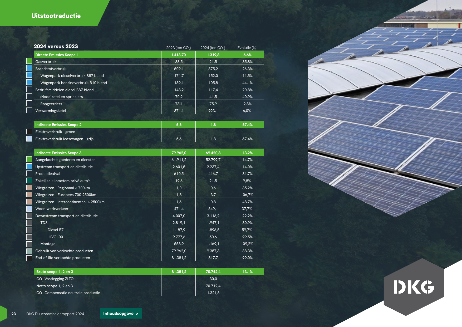
Task: Click the '2024 (ton CO2)' column header
Action: 213,48
